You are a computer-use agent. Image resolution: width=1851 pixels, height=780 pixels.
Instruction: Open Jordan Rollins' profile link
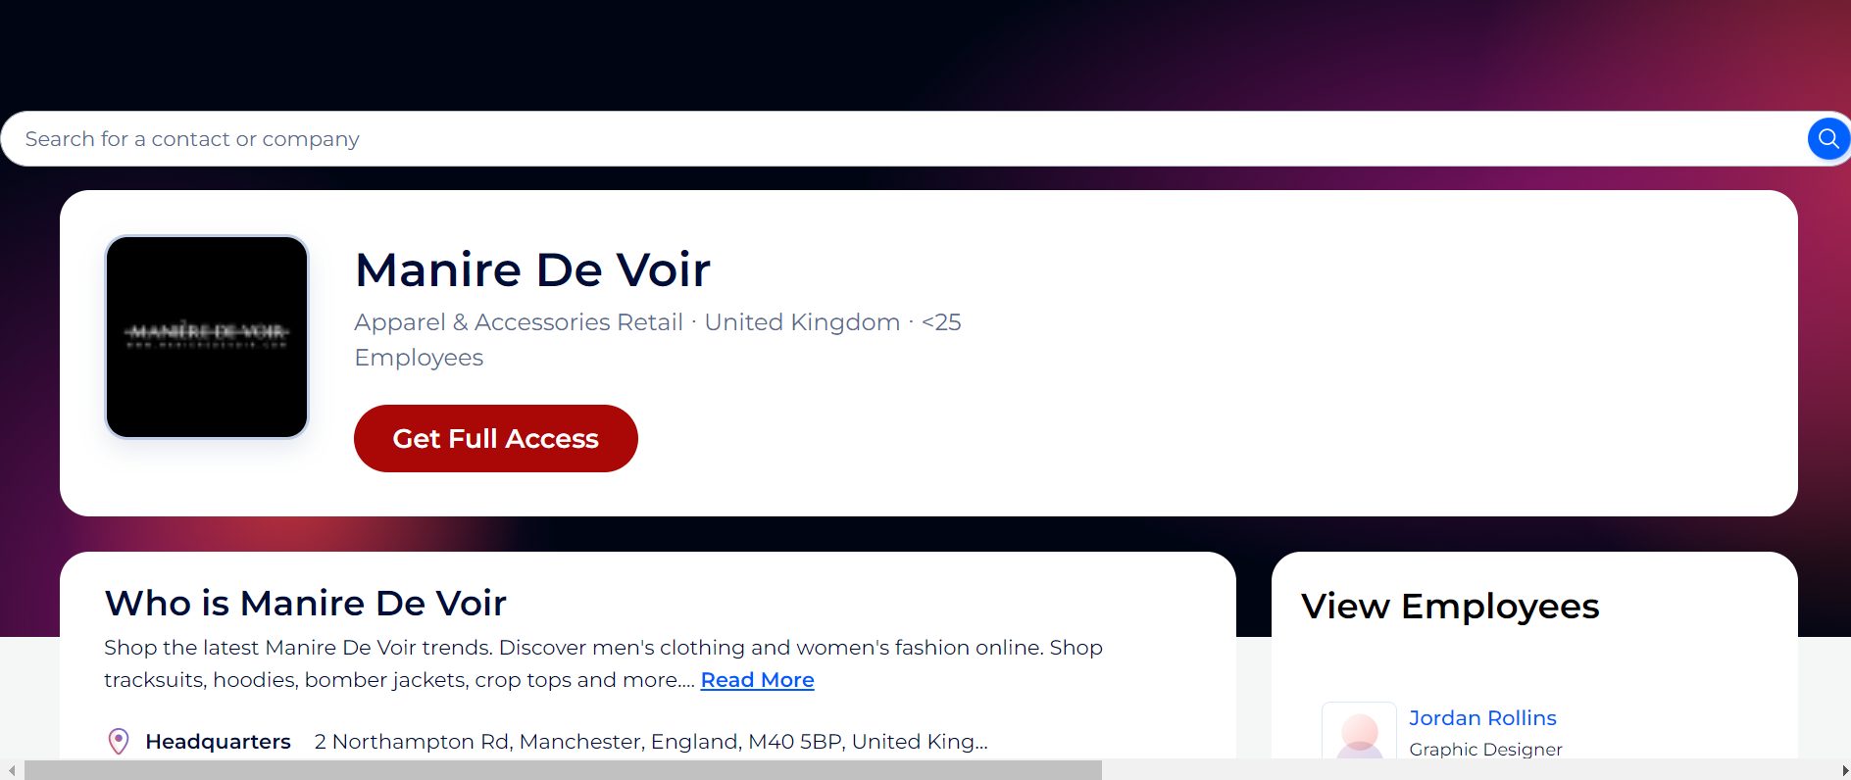(1481, 718)
